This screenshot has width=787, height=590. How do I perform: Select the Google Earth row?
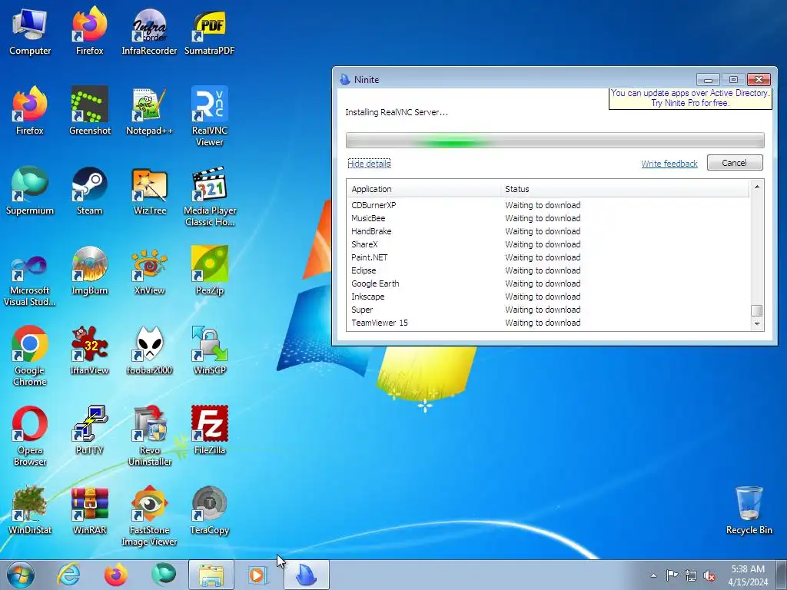(x=548, y=283)
